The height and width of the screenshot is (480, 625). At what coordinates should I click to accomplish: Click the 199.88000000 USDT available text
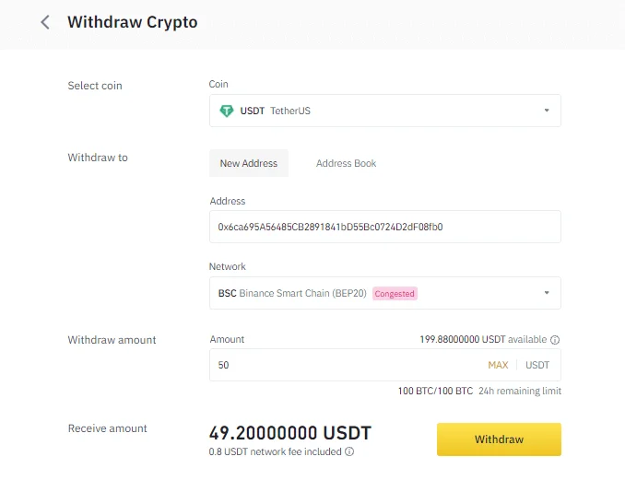(483, 339)
